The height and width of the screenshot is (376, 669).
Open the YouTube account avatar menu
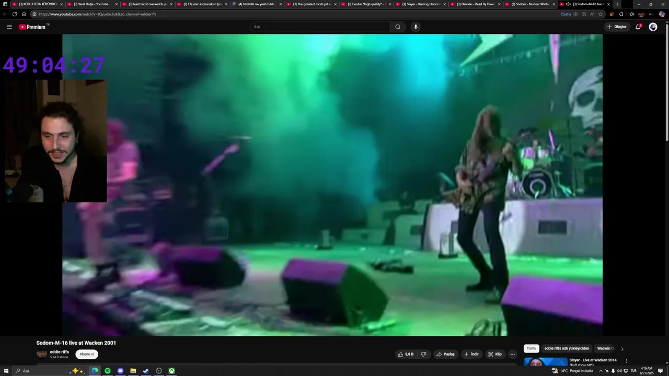coord(653,27)
